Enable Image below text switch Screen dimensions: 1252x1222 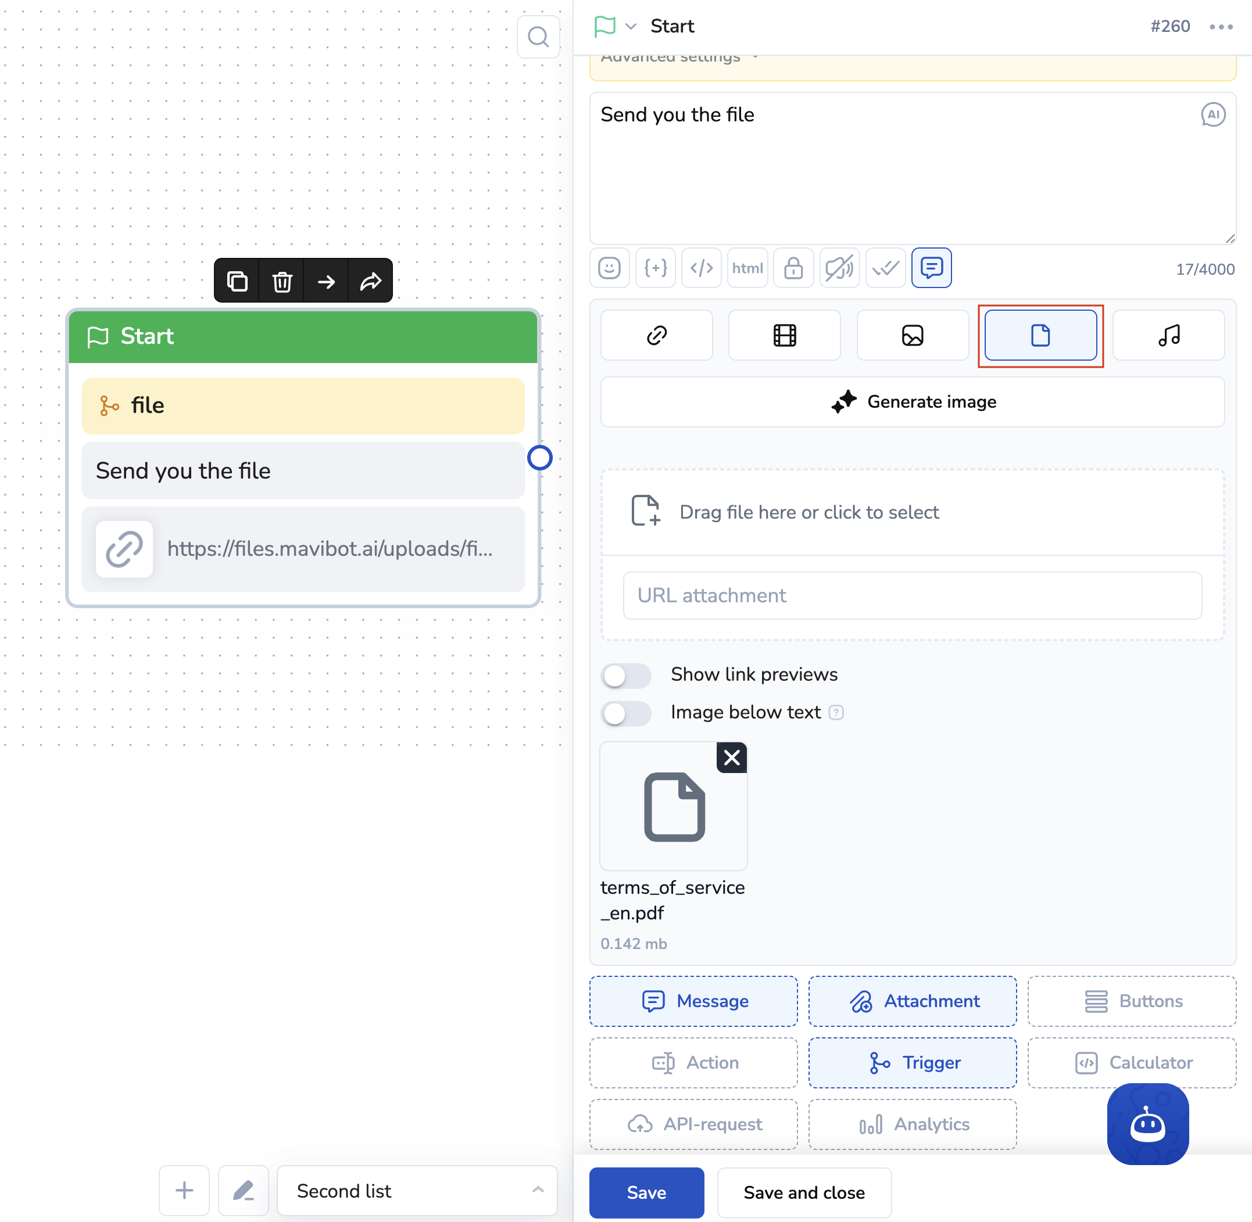(627, 713)
